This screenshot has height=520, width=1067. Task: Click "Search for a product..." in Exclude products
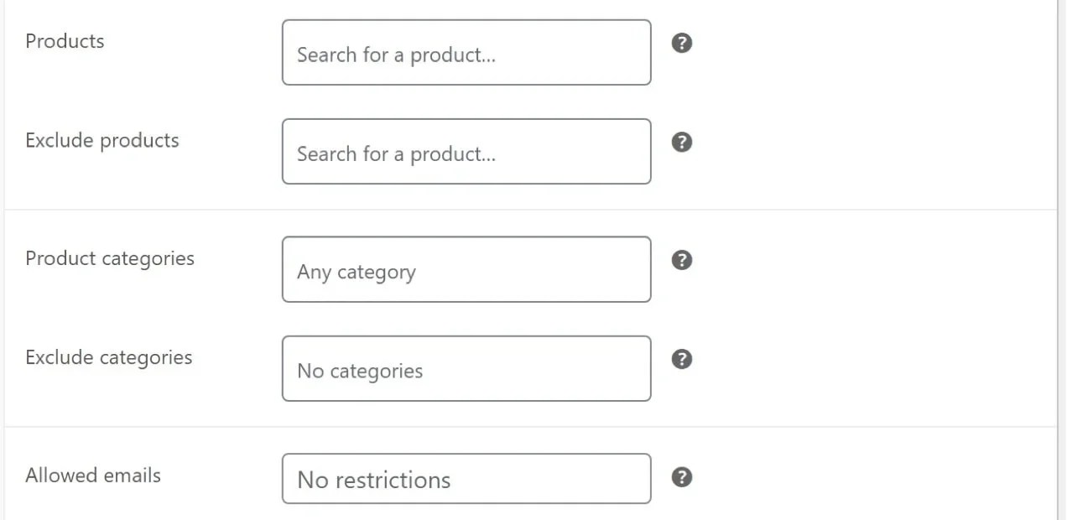396,154
